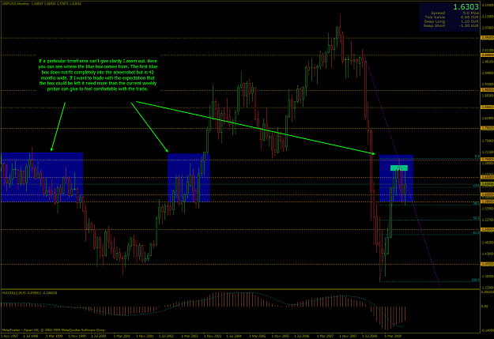Click the Swap Long label

tap(435, 21)
